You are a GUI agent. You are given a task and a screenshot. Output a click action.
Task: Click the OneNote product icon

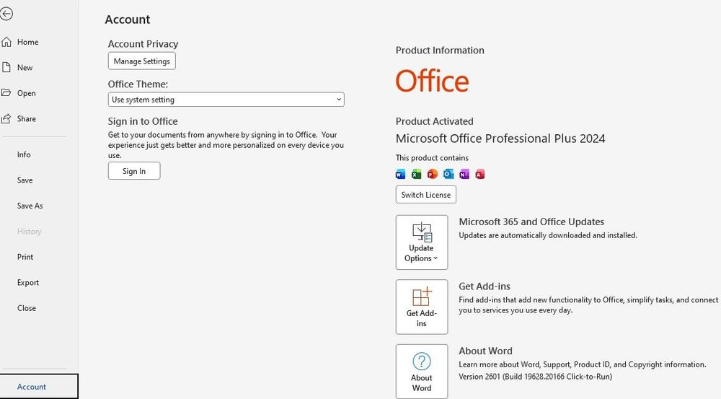[x=464, y=174]
